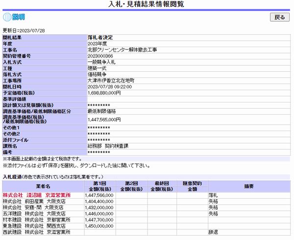294x240 pixels.
Task: Click the 第1回 金額(税抜) column header
Action: tap(100, 187)
